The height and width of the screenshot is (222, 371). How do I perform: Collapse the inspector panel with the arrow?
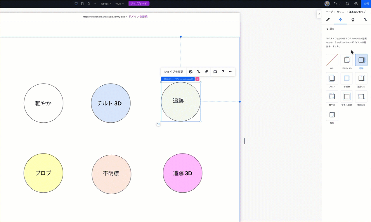point(319,14)
